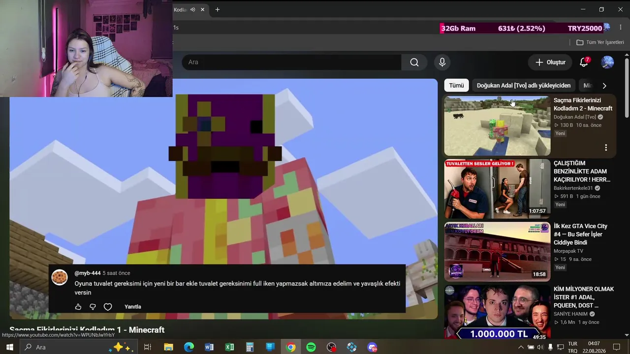Select the Tümü filter chip
Screen dimensions: 630x354
[456, 86]
